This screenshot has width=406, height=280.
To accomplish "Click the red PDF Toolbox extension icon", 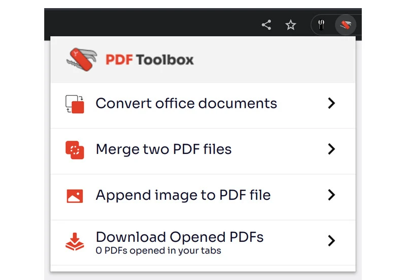I will pos(346,25).
